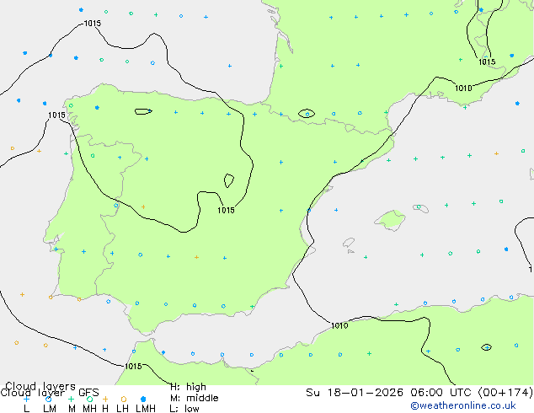Image resolution: width=534 pixels, height=413 pixels.
Task: Click the 1015 isobar label over Morocco
Action: (x=133, y=367)
